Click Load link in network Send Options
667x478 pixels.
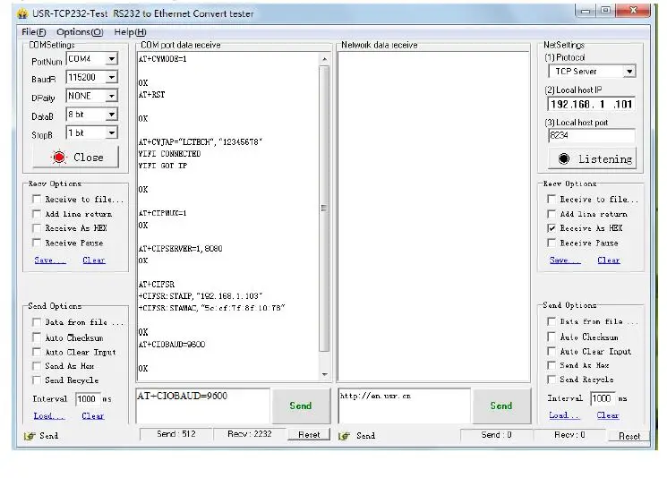(564, 415)
